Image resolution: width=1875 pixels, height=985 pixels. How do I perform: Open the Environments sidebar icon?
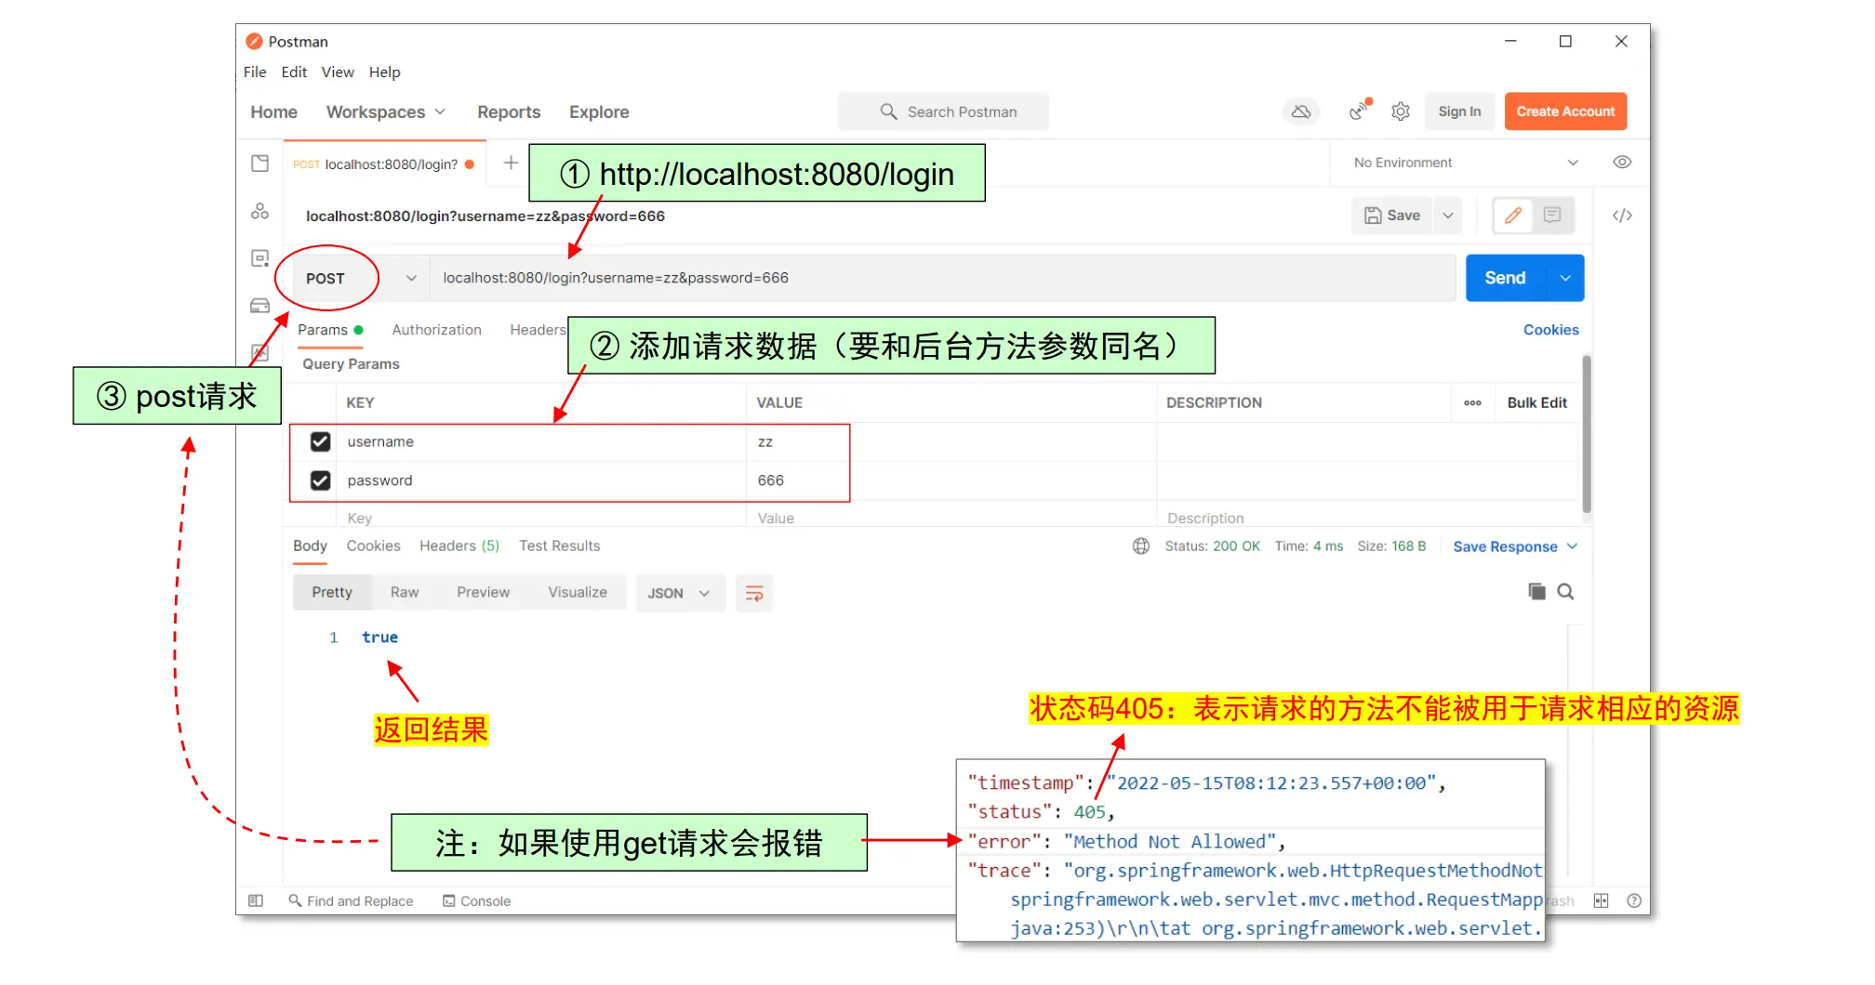[x=260, y=258]
